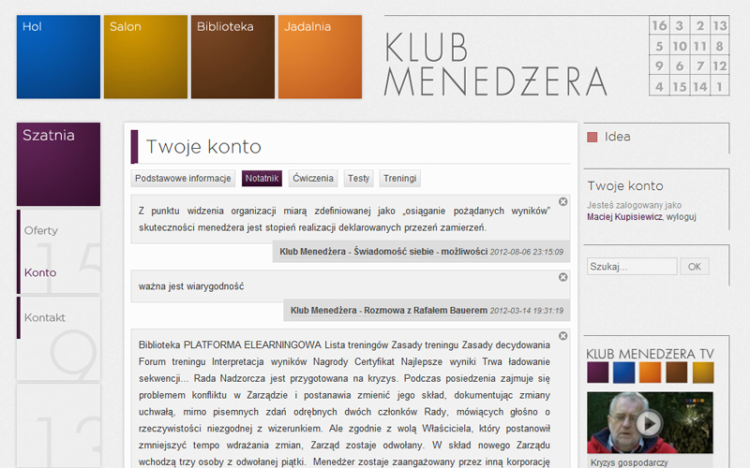Click the 'Jesteś zalogowany jako' text
750x468 pixels.
click(635, 205)
